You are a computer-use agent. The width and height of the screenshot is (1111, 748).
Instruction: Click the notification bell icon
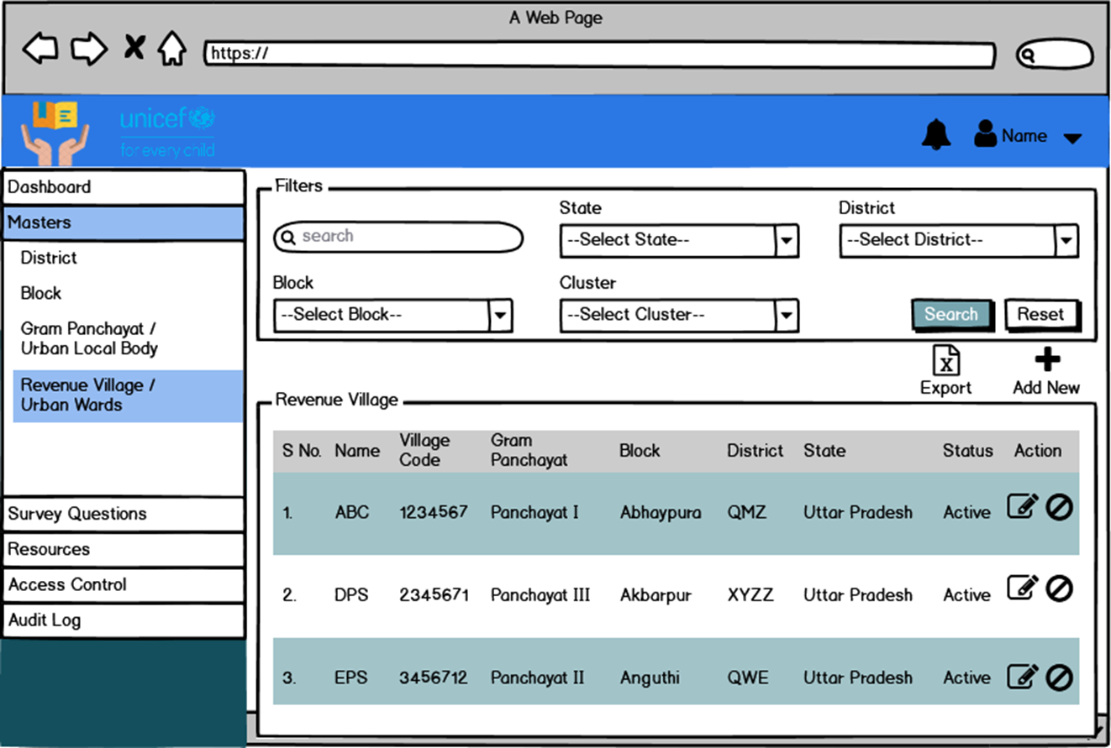click(935, 135)
